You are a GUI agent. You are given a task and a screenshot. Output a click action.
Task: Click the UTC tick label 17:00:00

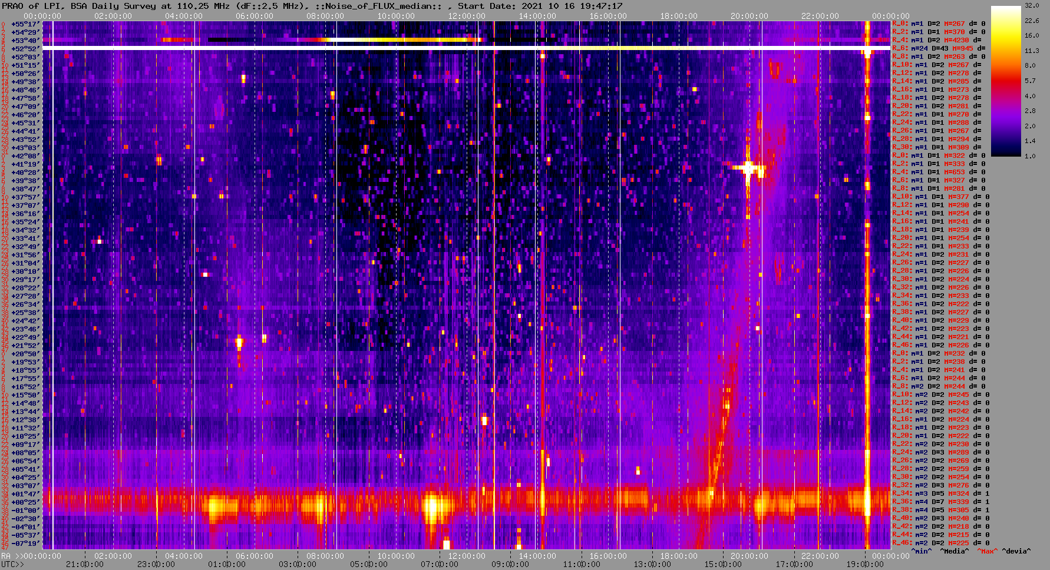coord(794,565)
